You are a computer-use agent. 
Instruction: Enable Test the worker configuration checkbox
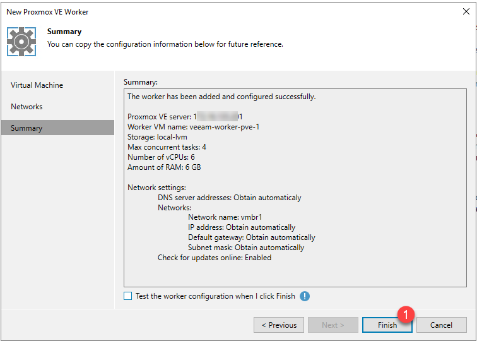click(127, 296)
